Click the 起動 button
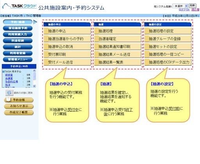Image resolution: width=200 pixels, height=164 pixels. [x=193, y=5]
